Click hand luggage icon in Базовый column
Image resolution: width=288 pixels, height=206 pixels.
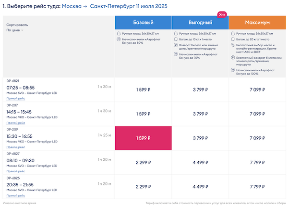click(x=119, y=34)
